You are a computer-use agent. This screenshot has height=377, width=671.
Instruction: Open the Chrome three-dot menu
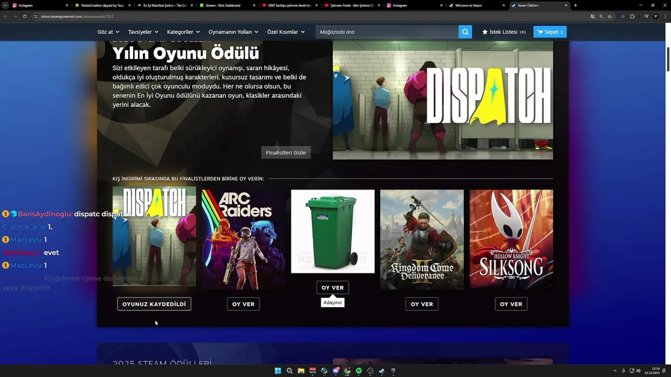[x=665, y=16]
